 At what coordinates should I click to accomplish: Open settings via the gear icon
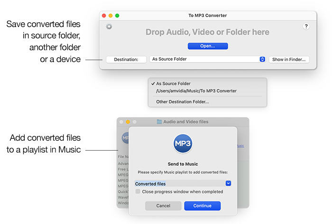click(109, 27)
